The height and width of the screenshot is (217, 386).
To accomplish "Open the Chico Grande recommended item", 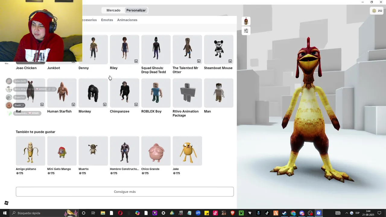I will click(x=156, y=151).
